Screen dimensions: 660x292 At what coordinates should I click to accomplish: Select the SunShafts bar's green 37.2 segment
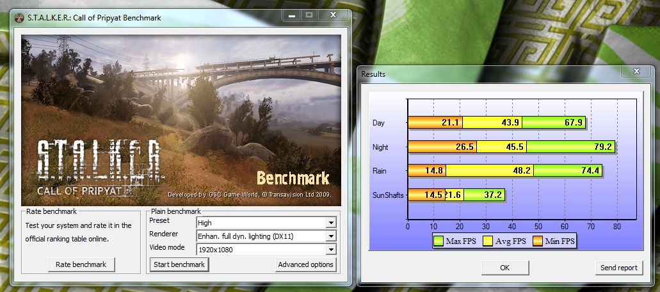coord(484,195)
